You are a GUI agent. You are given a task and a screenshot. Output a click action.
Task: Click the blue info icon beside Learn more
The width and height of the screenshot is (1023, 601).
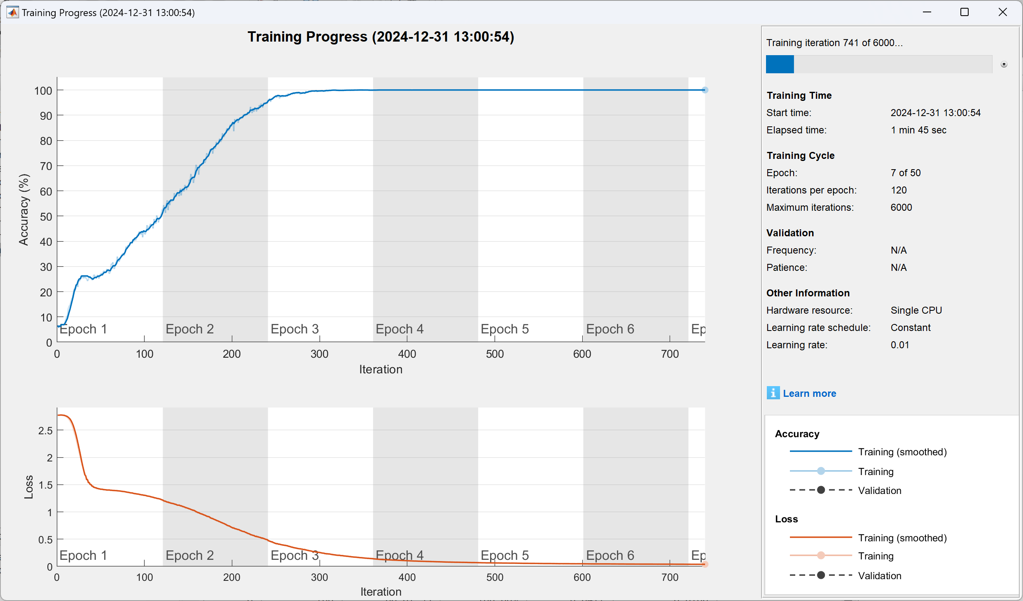point(773,393)
